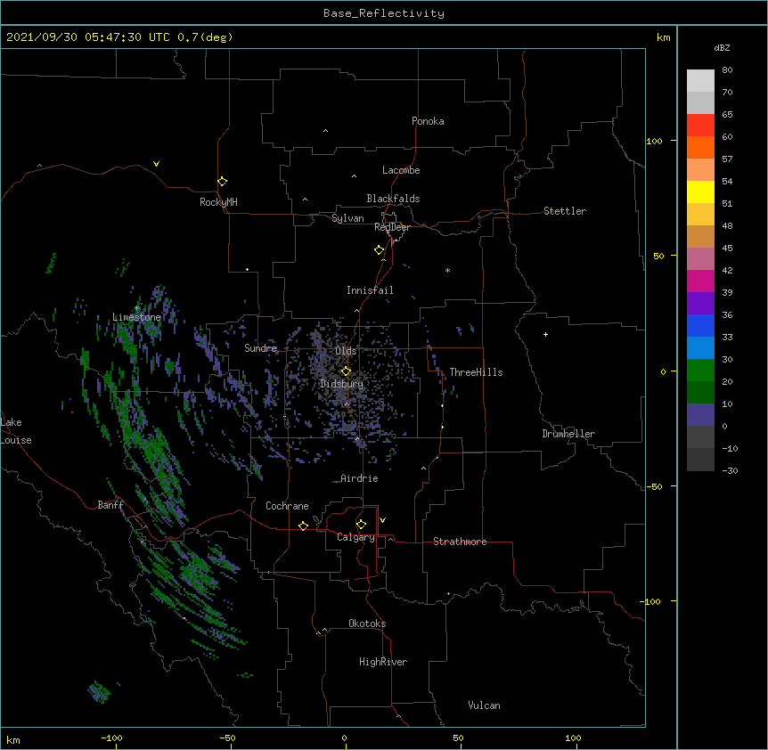The width and height of the screenshot is (768, 750).
Task: Select the -50 tick label on right axis
Action: 654,486
